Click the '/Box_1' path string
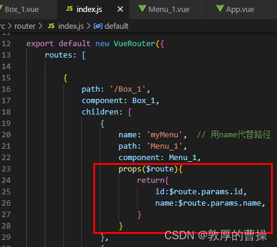277x247 pixels. pyautogui.click(x=128, y=89)
